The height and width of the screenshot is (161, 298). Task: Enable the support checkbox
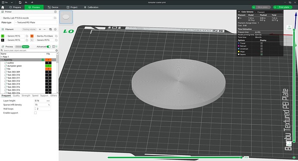click(35, 113)
